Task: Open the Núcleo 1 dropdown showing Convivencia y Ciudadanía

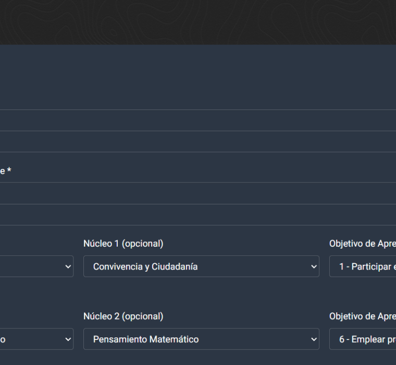Action: click(201, 266)
